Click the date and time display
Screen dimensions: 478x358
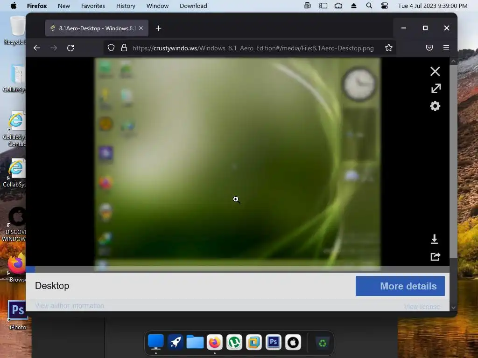[433, 6]
